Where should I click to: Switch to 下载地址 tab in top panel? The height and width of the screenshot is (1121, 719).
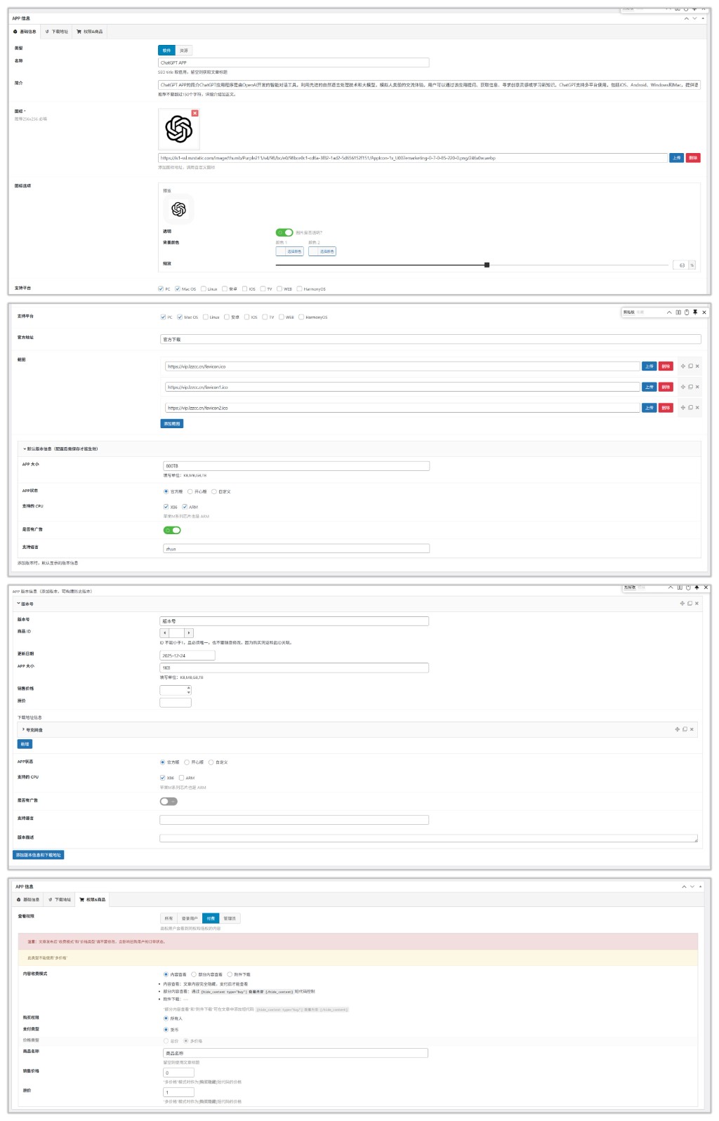(57, 32)
